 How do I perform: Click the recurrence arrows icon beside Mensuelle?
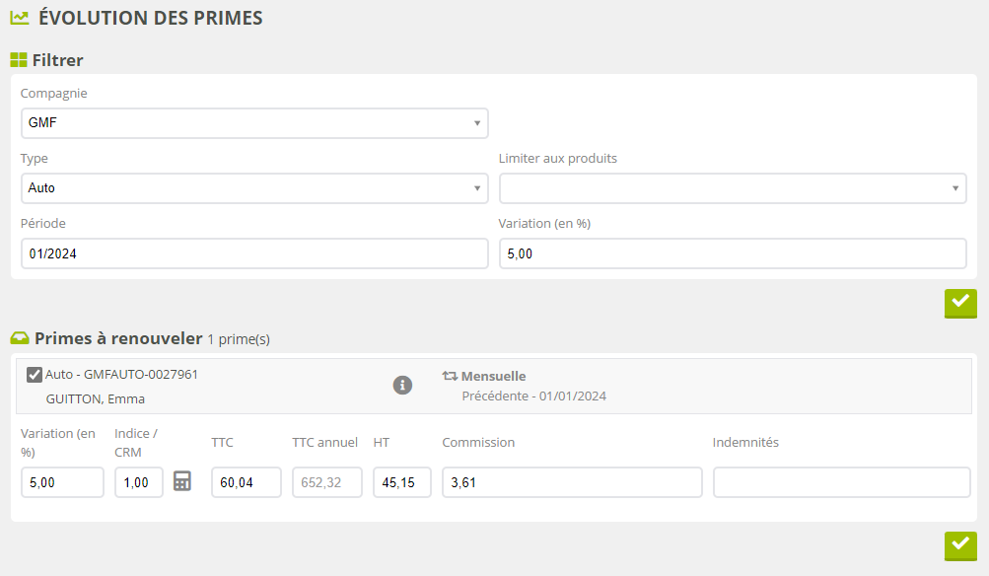click(450, 376)
